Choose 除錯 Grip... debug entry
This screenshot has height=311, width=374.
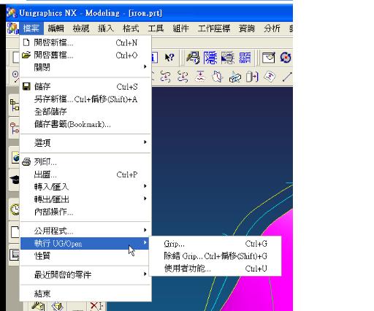point(215,256)
